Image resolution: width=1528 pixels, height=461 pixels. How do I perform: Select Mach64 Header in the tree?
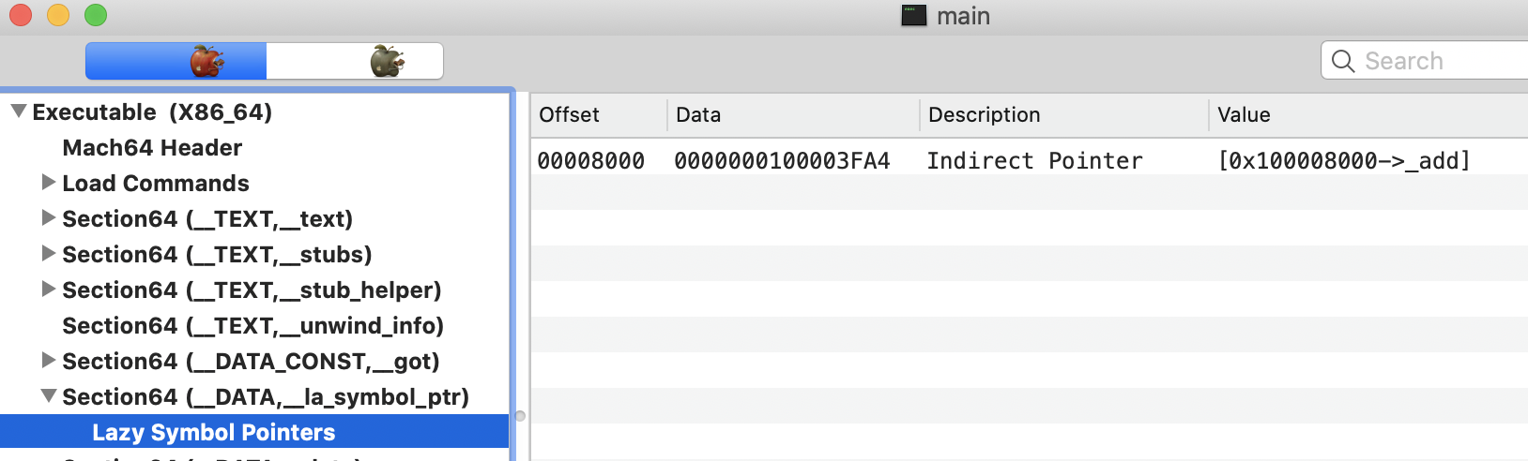152,148
